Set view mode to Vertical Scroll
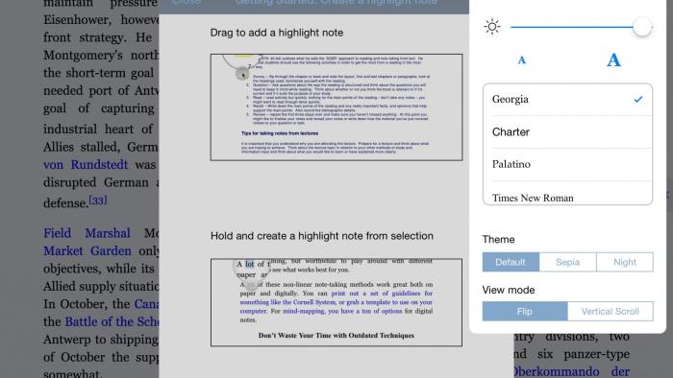673x378 pixels. tap(610, 311)
